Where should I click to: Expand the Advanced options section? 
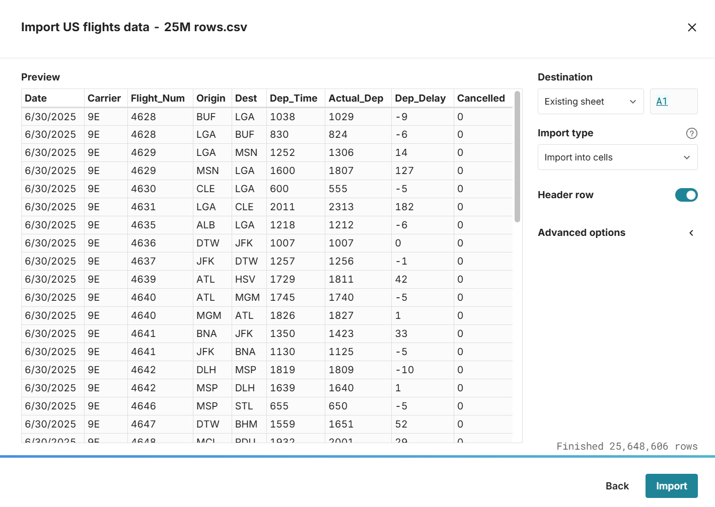[618, 232]
